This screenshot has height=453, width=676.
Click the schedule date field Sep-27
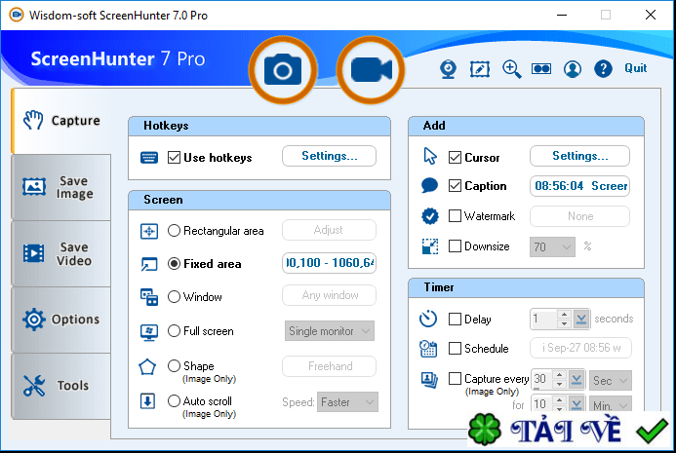(x=580, y=348)
